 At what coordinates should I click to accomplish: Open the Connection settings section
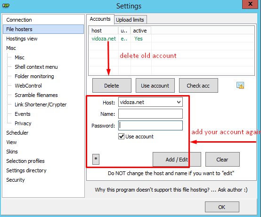[x=19, y=20]
